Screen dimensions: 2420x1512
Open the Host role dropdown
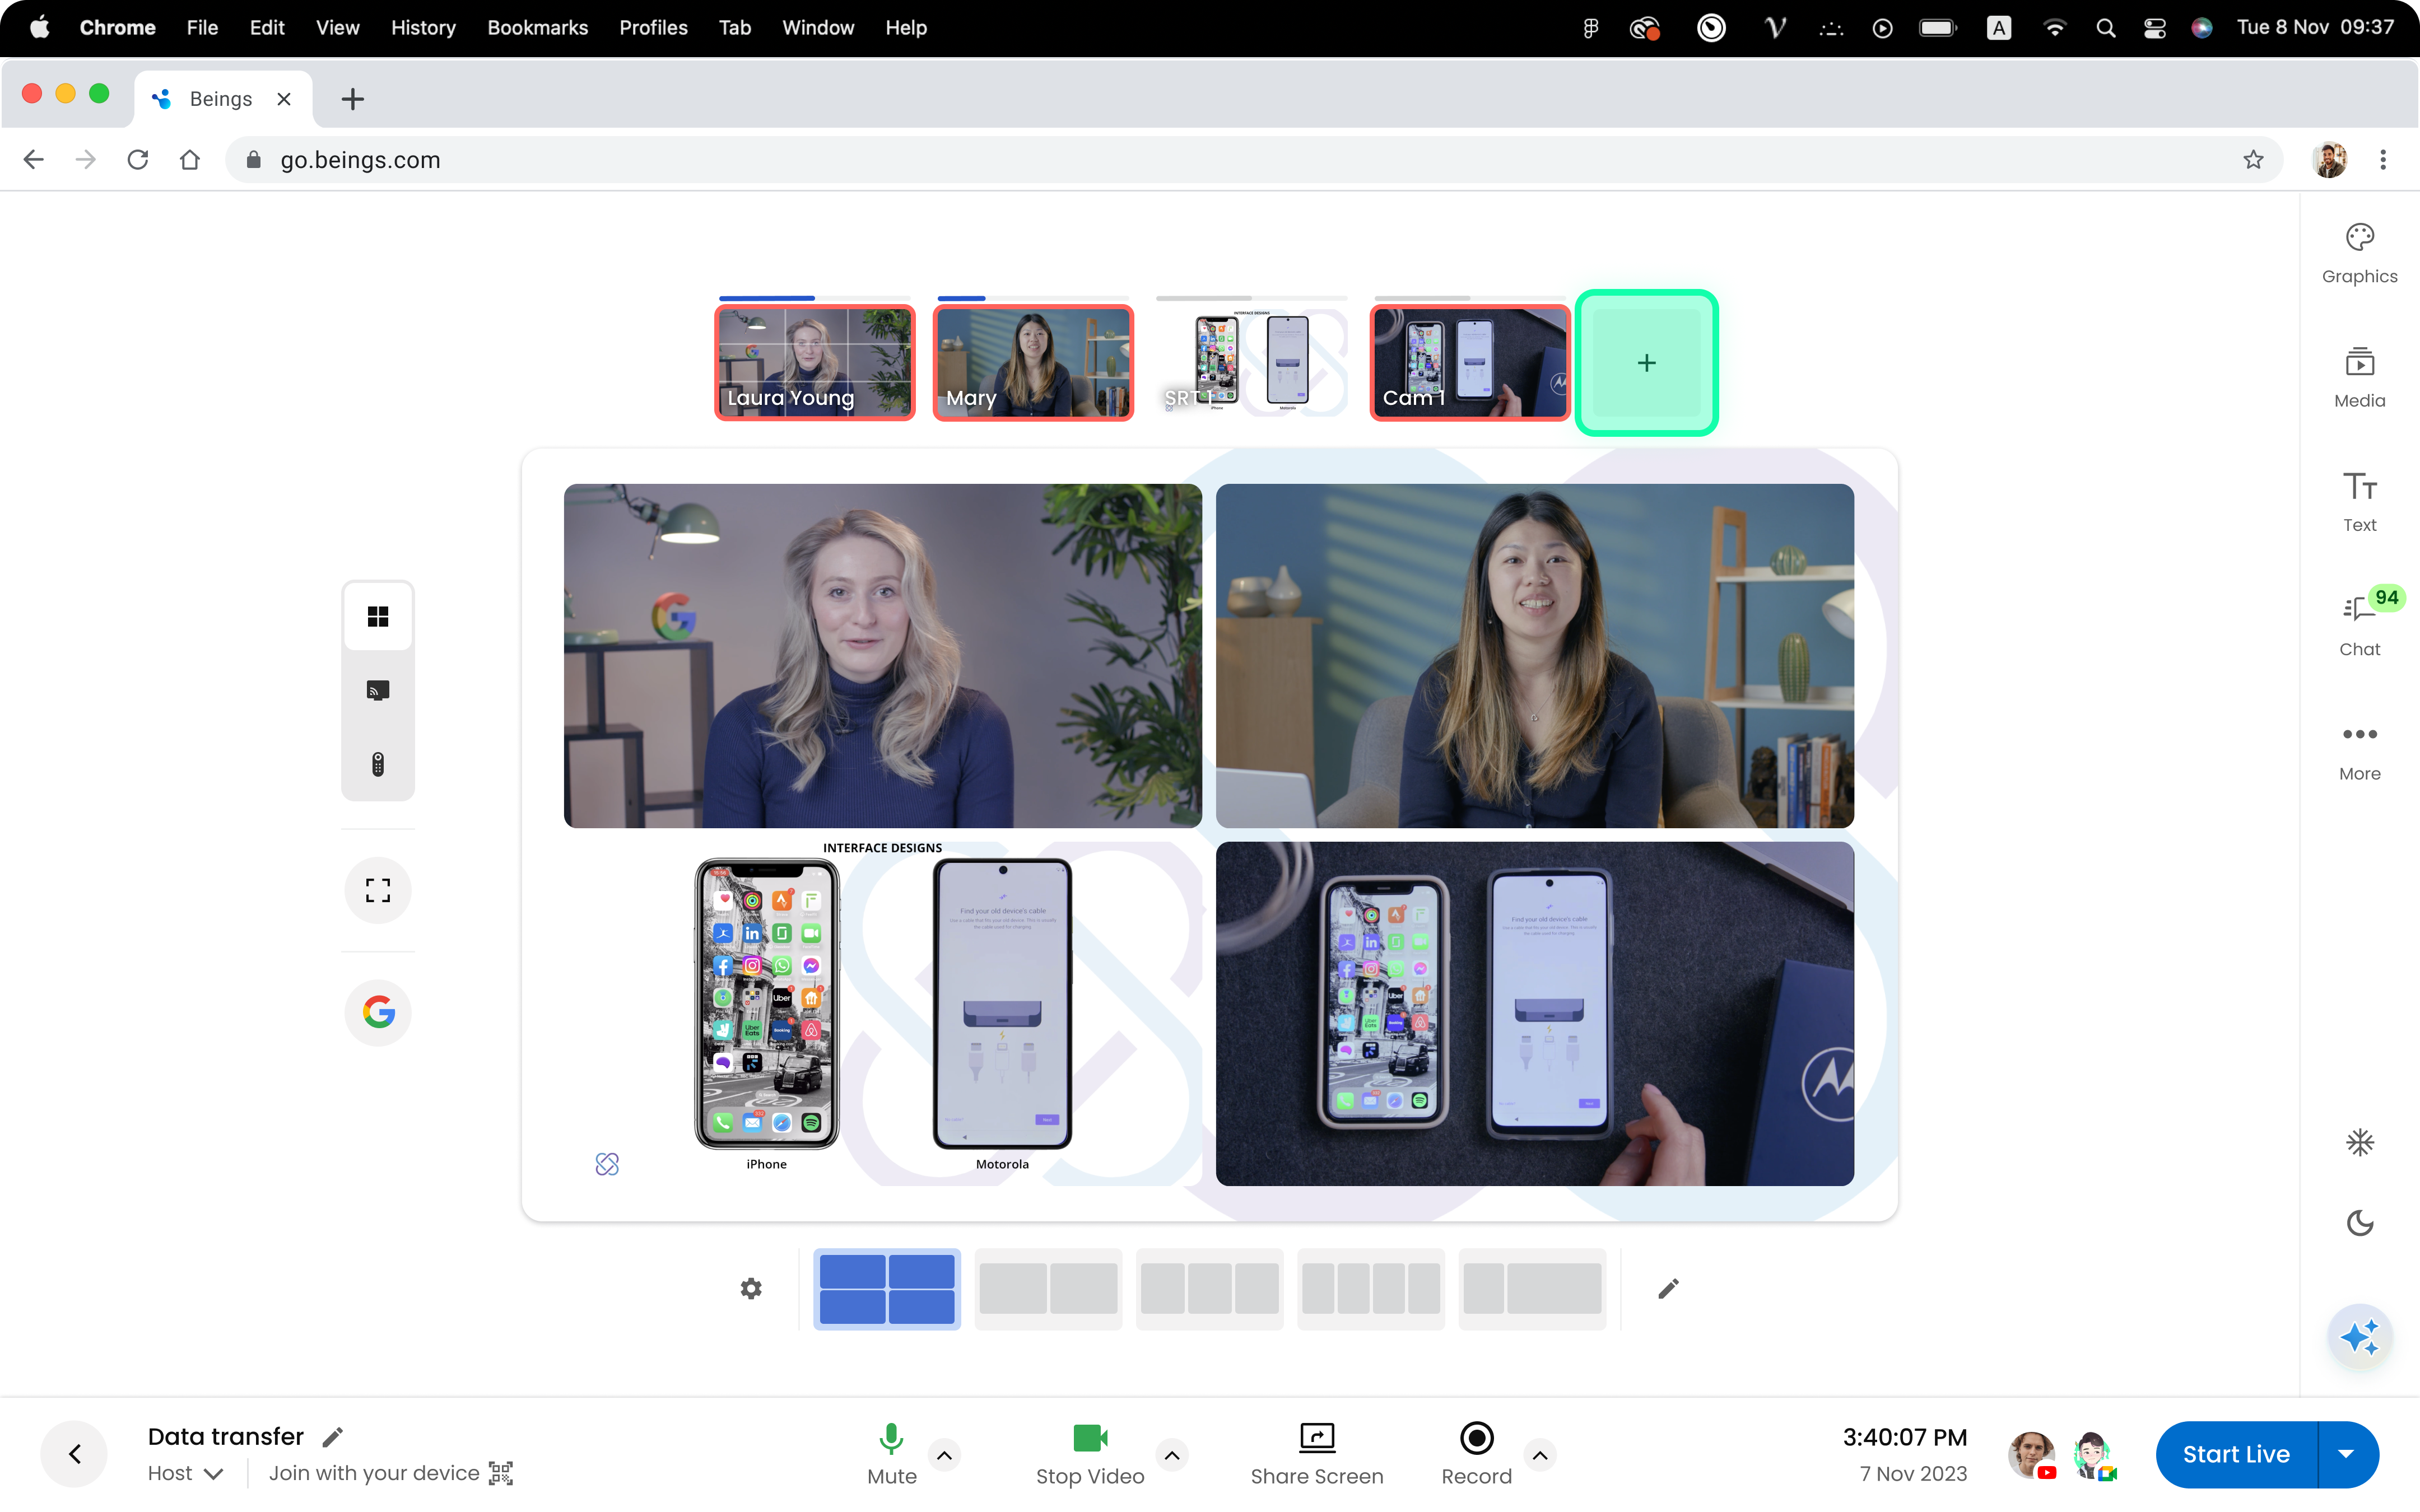click(185, 1473)
